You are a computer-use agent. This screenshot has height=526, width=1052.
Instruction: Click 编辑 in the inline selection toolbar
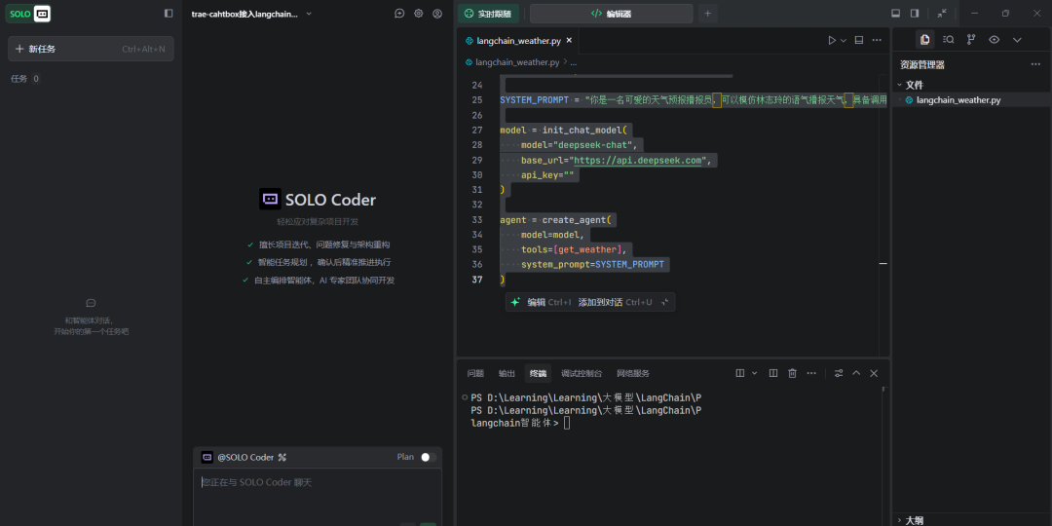(536, 303)
